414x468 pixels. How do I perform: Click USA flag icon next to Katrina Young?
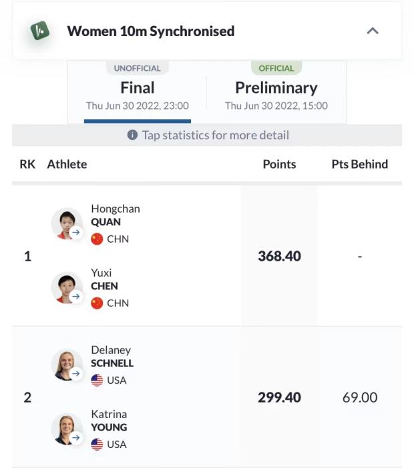pos(97,444)
